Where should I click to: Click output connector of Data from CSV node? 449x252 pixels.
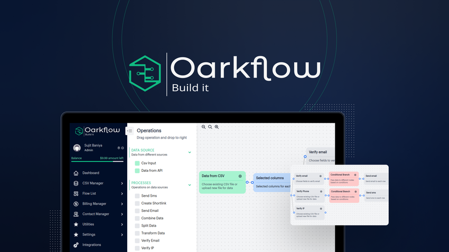[247, 182]
